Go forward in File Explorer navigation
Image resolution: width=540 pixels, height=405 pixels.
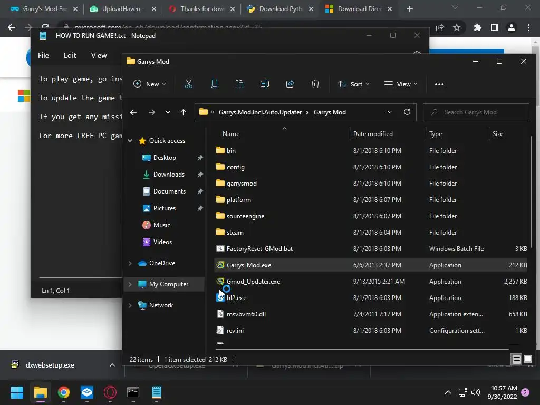151,112
